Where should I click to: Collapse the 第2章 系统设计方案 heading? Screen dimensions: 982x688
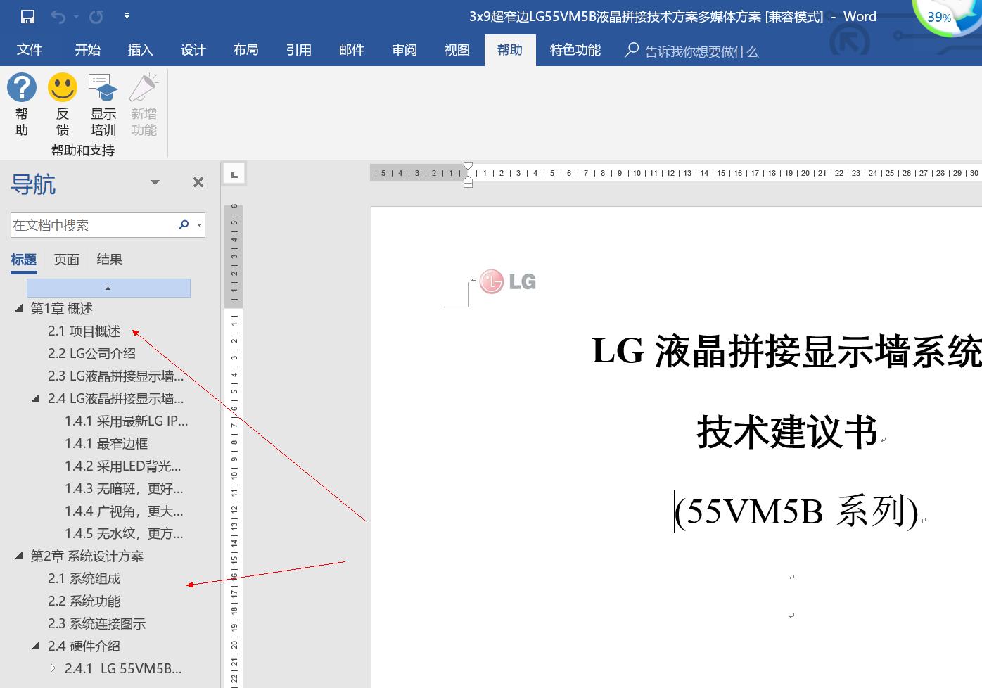pos(19,556)
